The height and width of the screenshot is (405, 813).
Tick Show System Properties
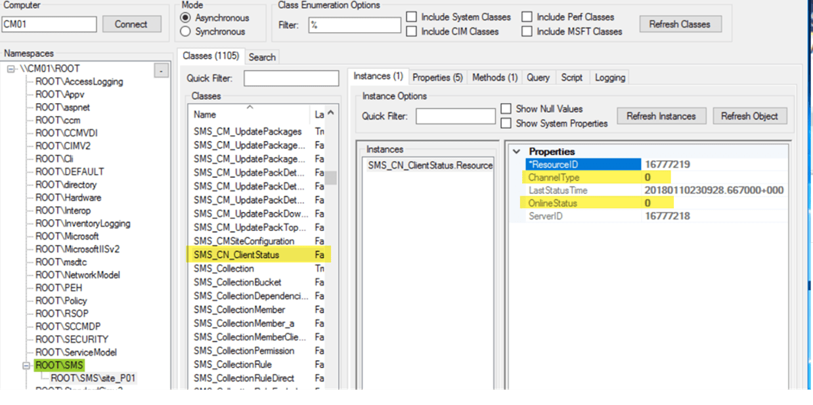point(506,123)
